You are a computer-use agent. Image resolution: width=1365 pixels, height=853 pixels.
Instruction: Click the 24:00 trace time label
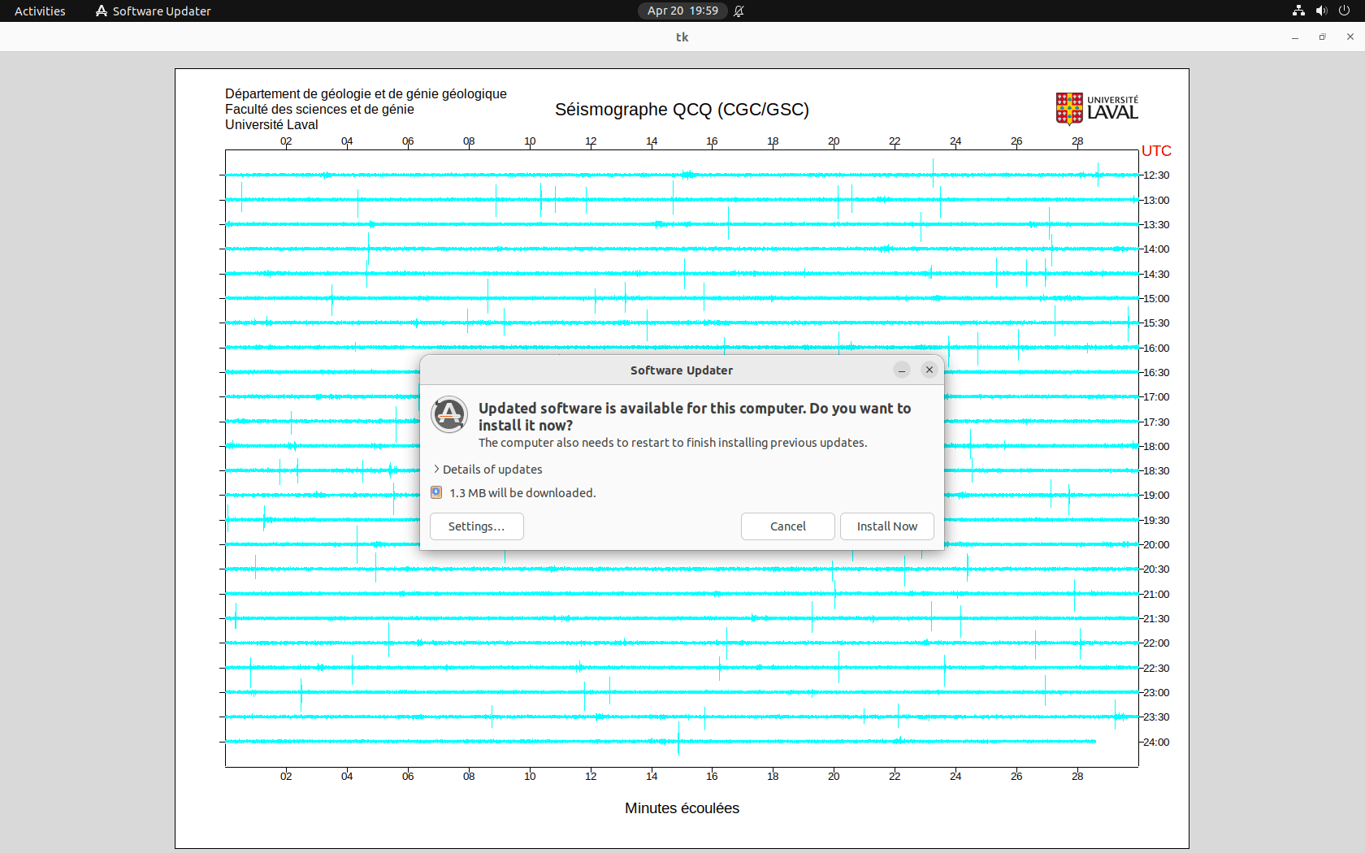click(1156, 743)
